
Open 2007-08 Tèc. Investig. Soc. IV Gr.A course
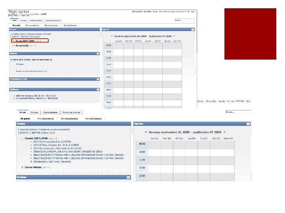(56, 145)
